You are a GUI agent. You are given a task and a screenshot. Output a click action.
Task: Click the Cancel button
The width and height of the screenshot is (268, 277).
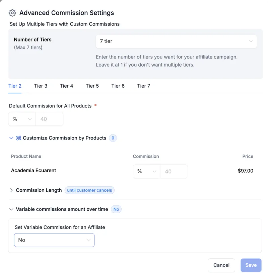[221, 265]
